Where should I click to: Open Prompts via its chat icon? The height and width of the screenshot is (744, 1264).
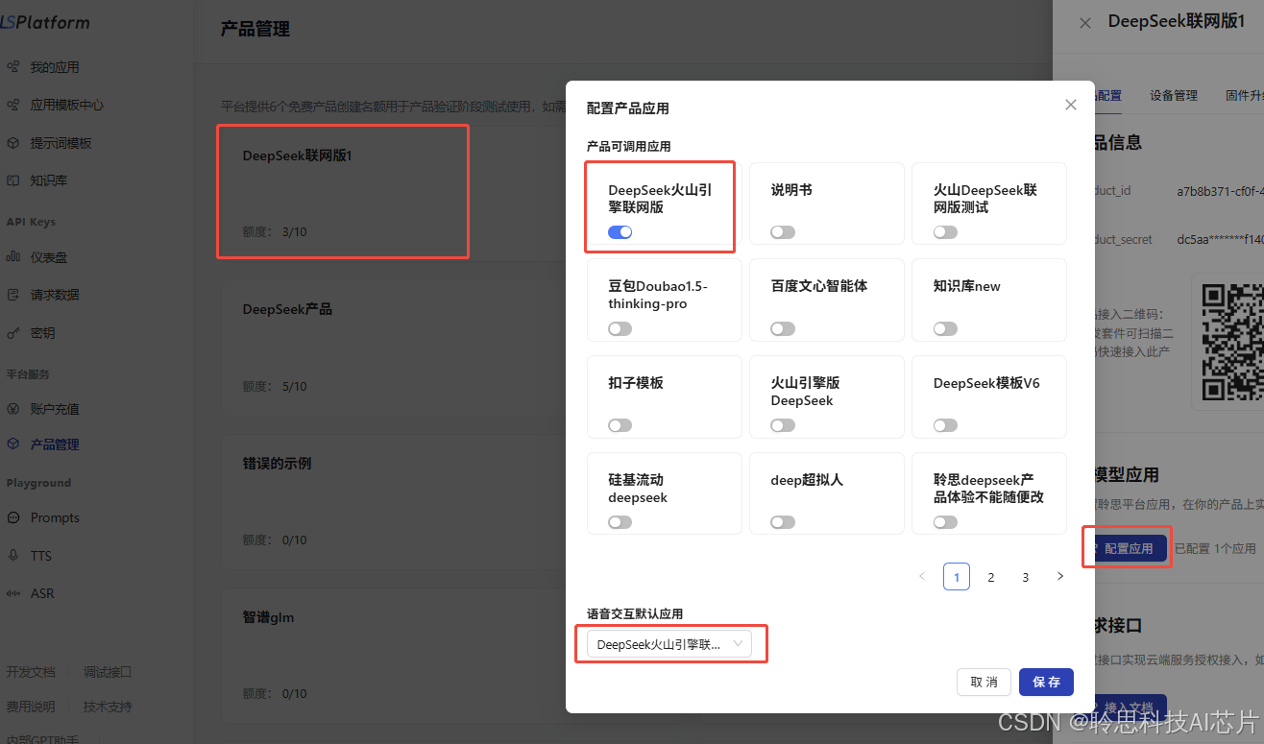(x=13, y=517)
